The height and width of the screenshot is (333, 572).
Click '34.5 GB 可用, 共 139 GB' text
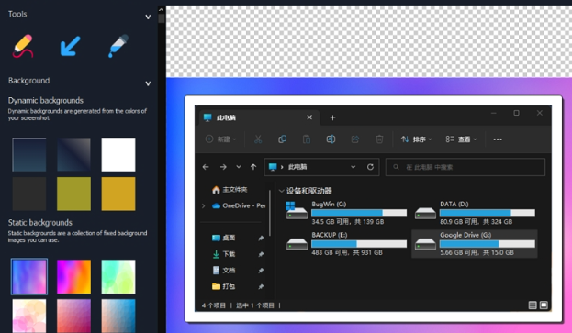[x=348, y=221]
